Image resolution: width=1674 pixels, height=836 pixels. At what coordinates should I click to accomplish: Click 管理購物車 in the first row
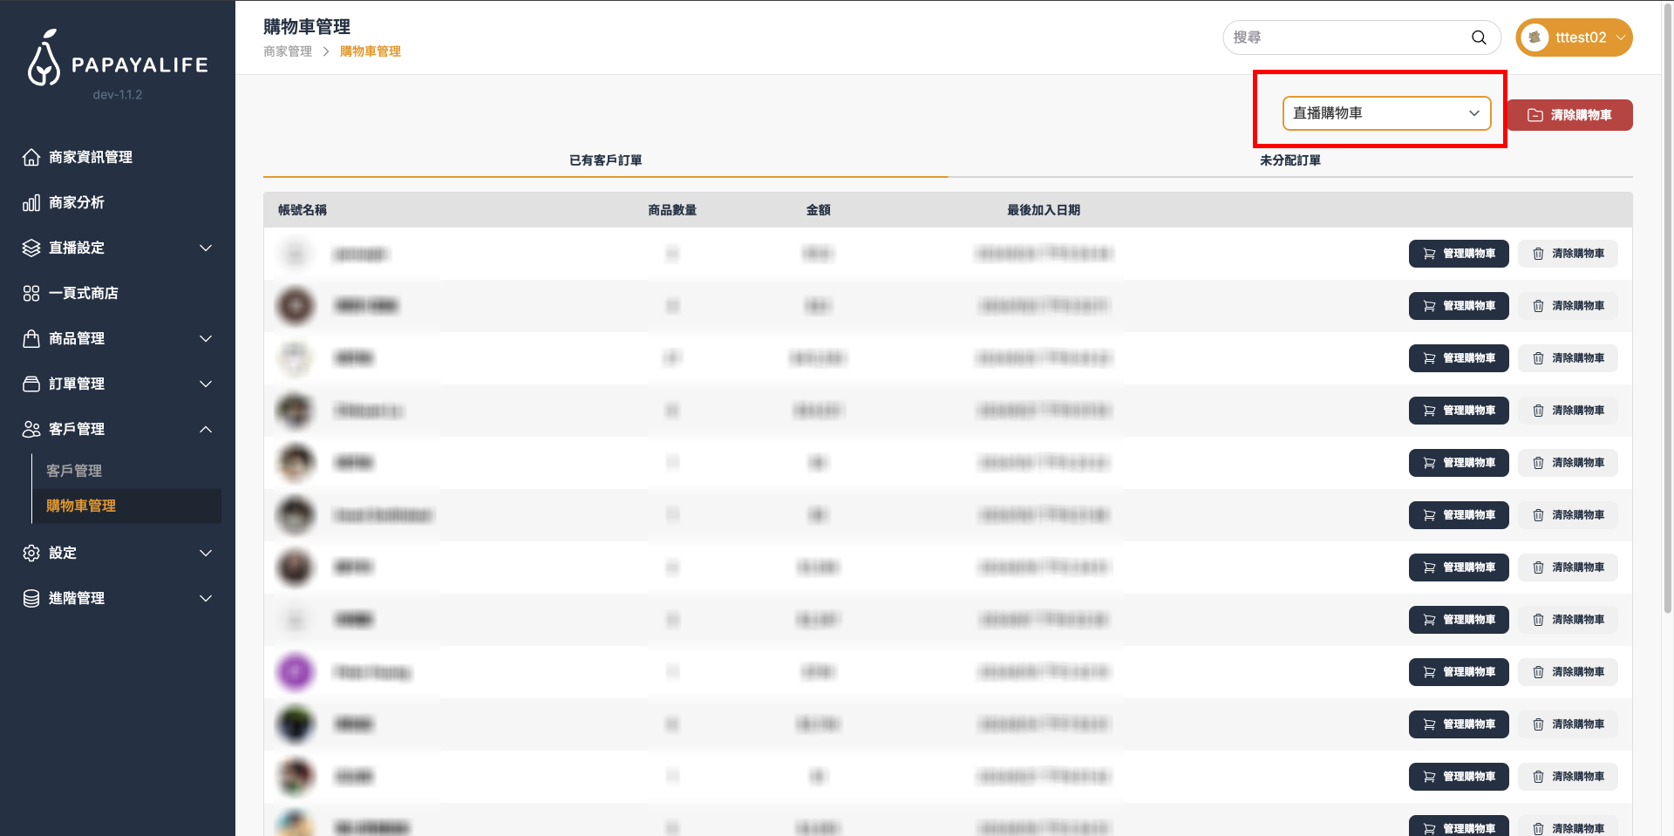(x=1459, y=254)
